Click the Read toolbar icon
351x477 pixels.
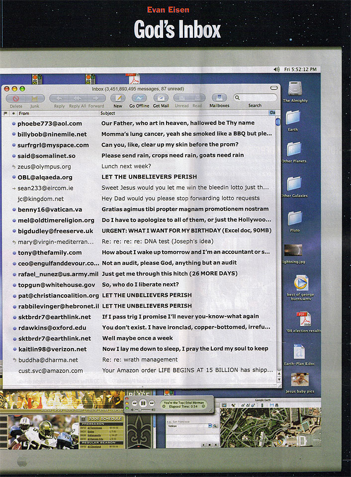[x=197, y=98]
